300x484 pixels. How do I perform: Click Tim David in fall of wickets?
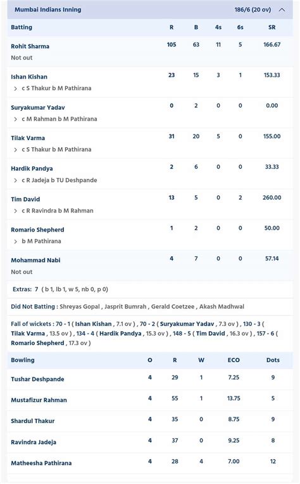(x=210, y=334)
